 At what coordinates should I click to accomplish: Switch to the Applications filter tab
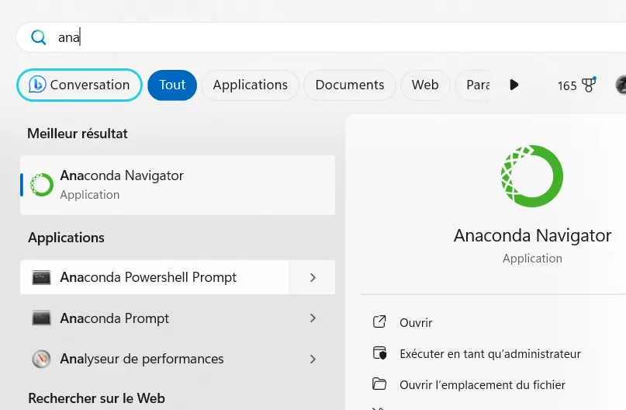click(250, 85)
